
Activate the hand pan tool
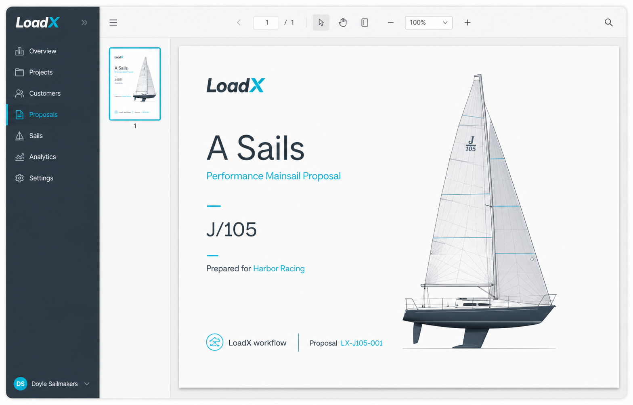pyautogui.click(x=343, y=23)
